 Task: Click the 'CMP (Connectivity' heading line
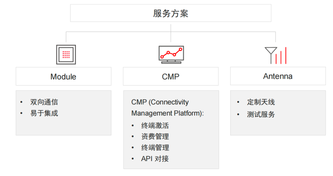[160, 102]
